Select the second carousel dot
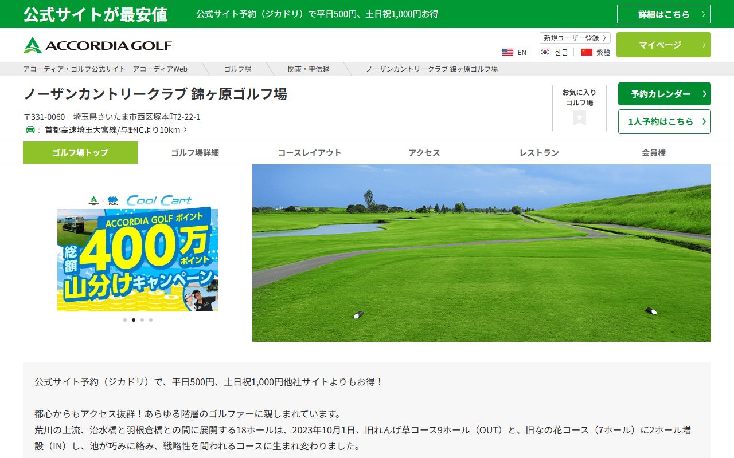Screen dimensions: 734x458 click(134, 320)
